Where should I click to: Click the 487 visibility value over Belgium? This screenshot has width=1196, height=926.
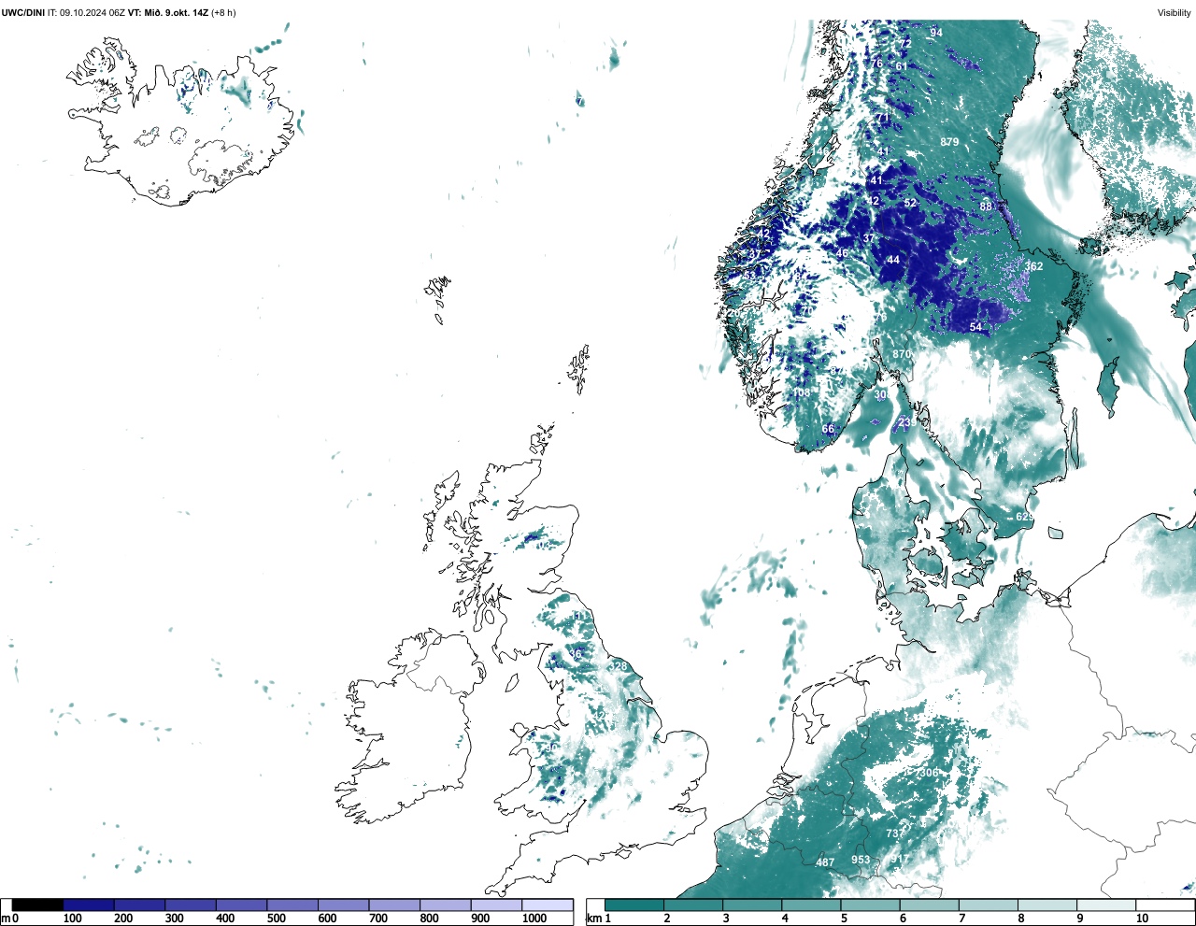tap(825, 862)
